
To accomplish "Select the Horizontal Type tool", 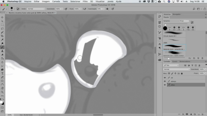I will (2, 73).
